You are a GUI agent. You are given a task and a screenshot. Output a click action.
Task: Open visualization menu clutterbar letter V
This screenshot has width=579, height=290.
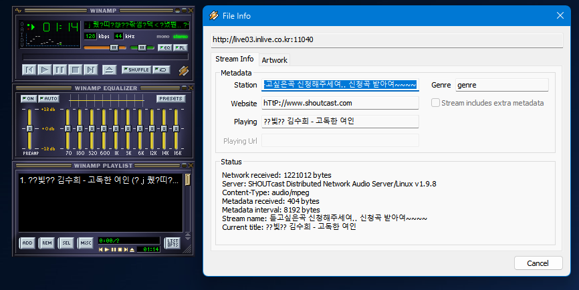pos(22,44)
